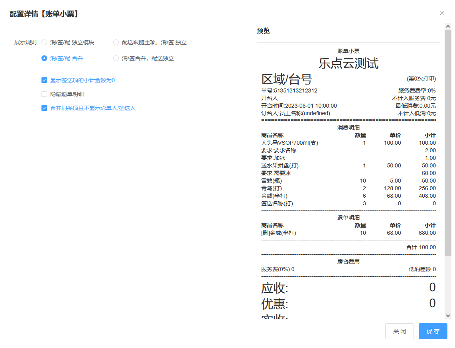The width and height of the screenshot is (455, 348).
Task: Uncheck 显示签送项的小计金额为0 checkbox
Action: point(44,80)
